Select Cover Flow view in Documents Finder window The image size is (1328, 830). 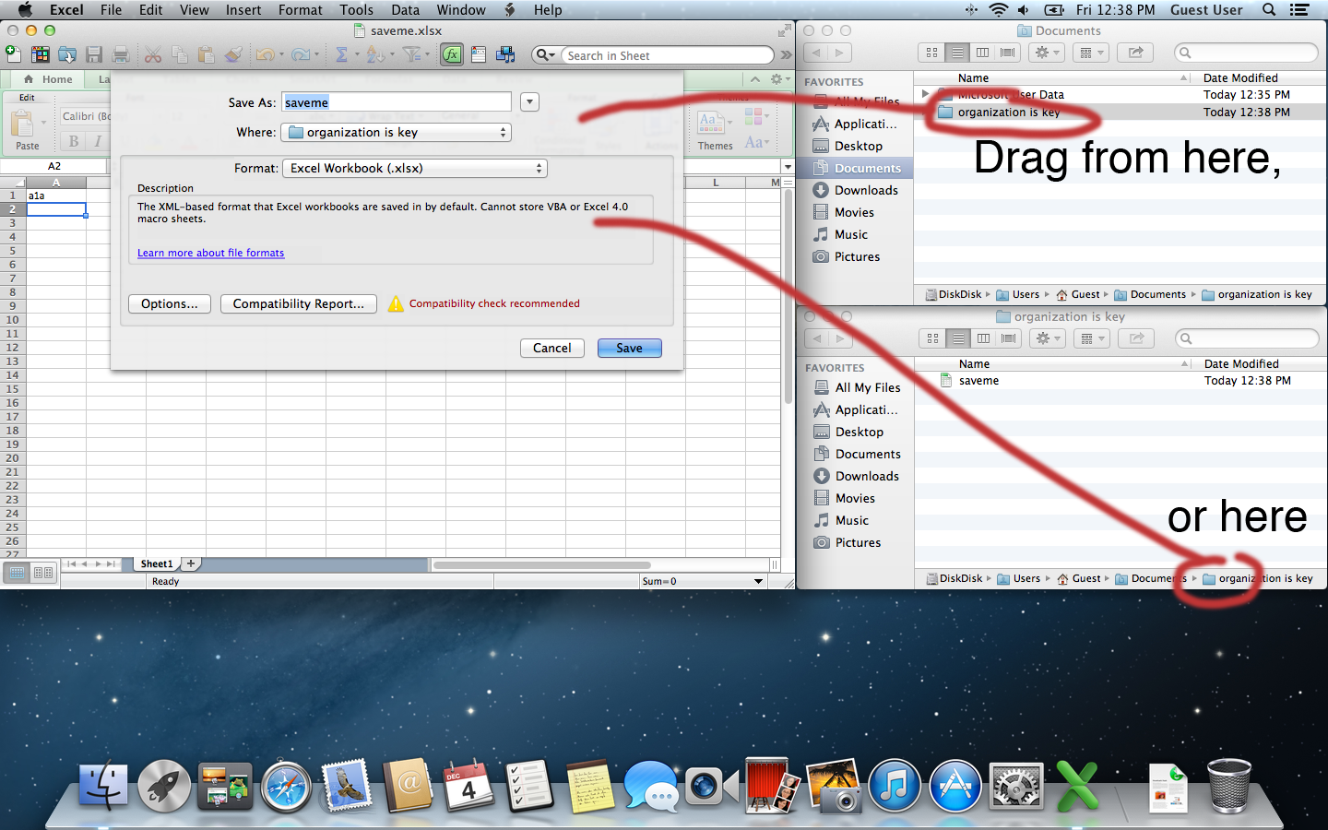(1008, 53)
